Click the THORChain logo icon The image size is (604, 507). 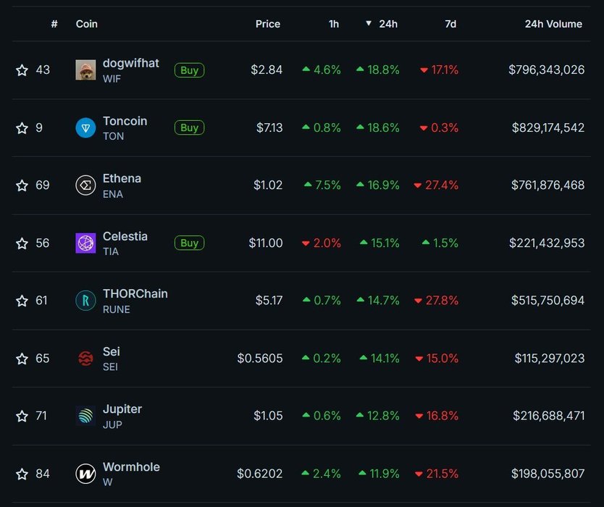pyautogui.click(x=85, y=301)
